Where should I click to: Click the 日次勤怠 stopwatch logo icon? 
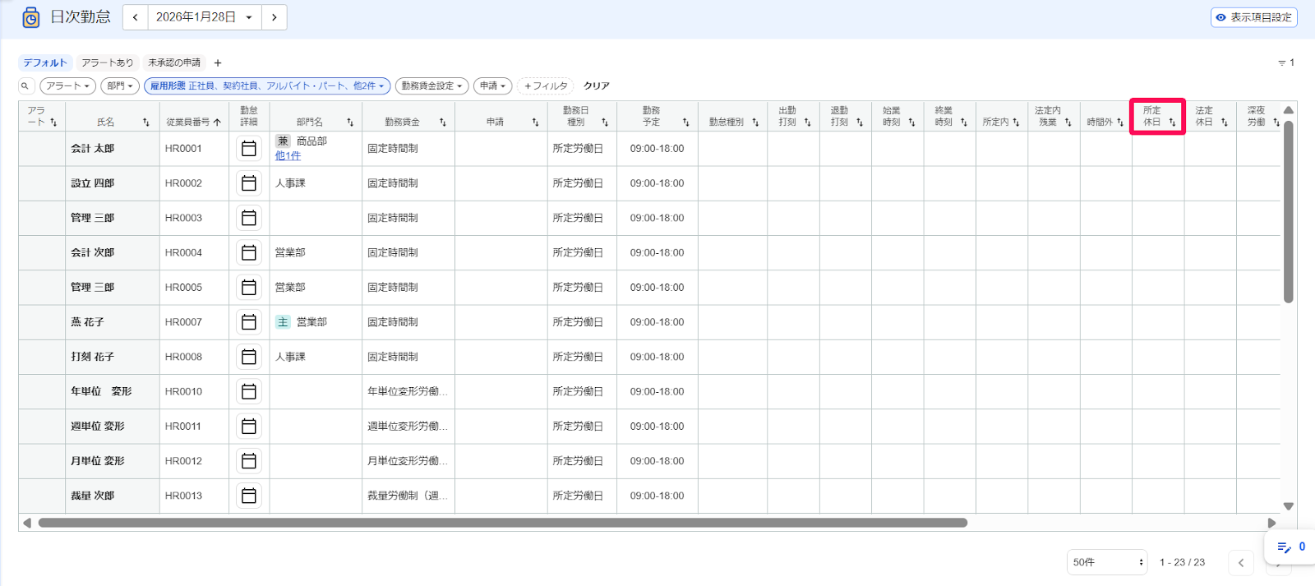pos(31,17)
